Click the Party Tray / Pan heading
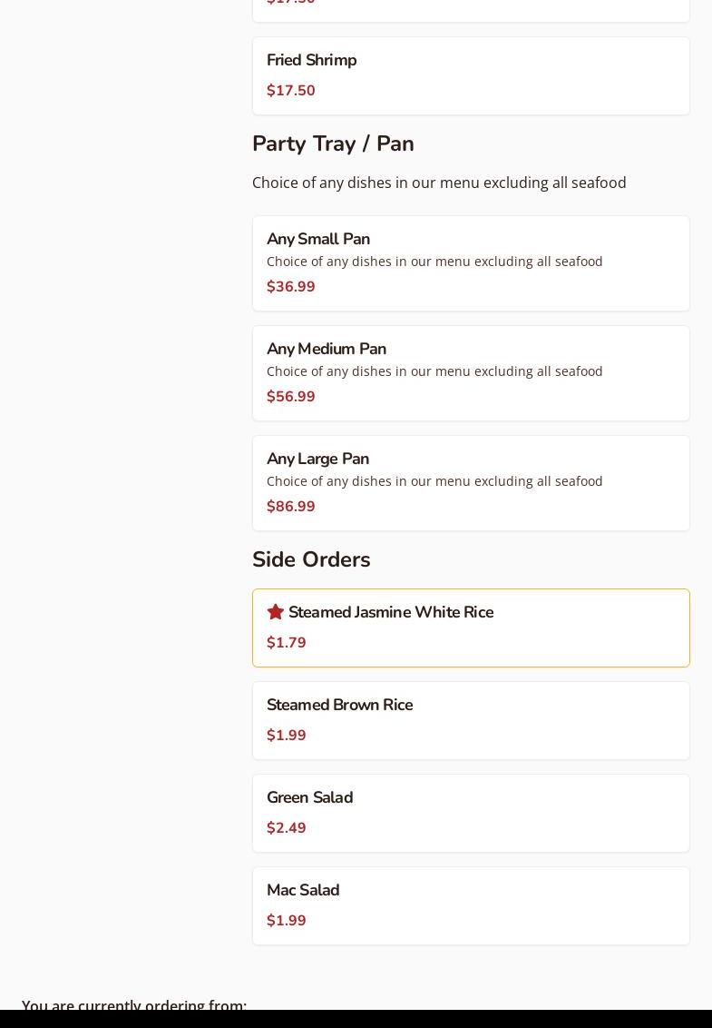Image resolution: width=712 pixels, height=1028 pixels. (333, 143)
